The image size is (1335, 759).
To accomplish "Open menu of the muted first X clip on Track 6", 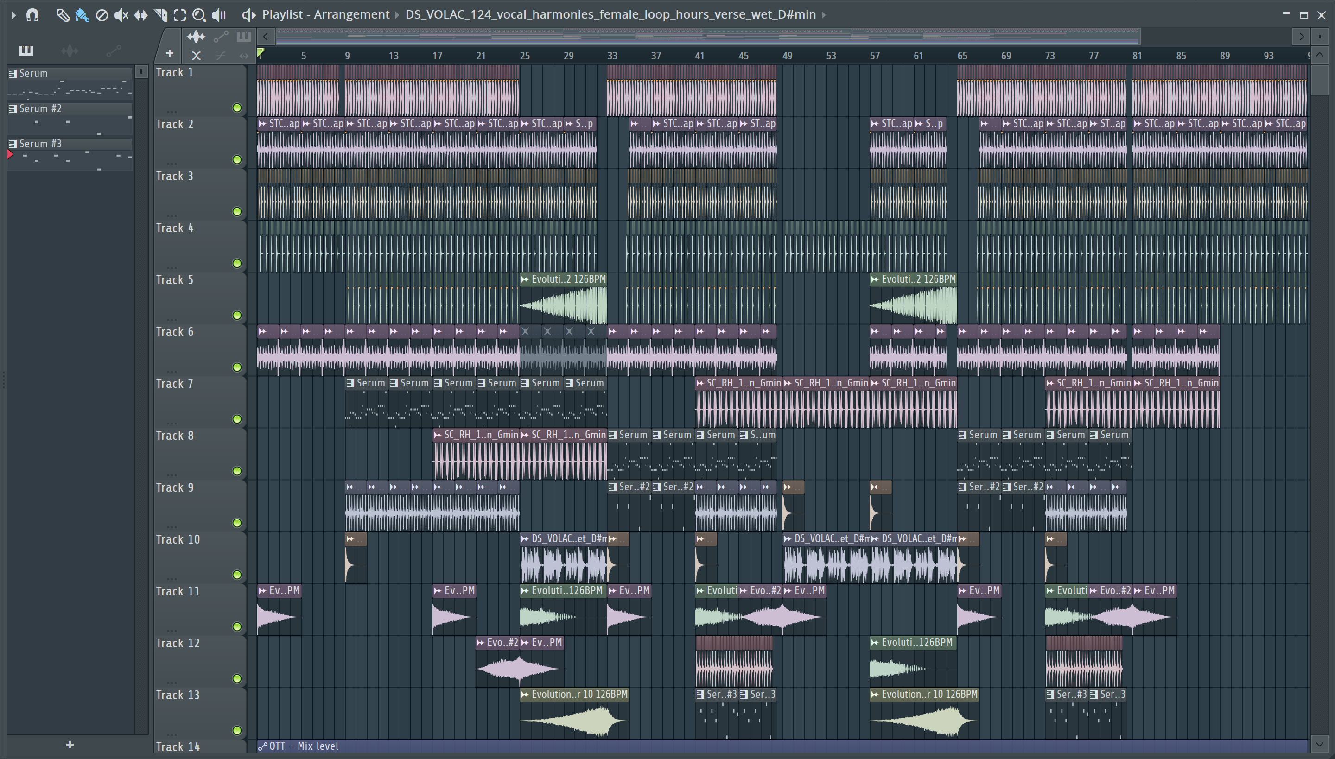I will pos(525,331).
